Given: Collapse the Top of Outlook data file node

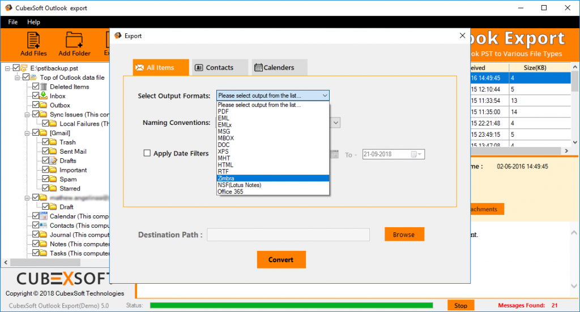Looking at the screenshot, I should click(17, 77).
